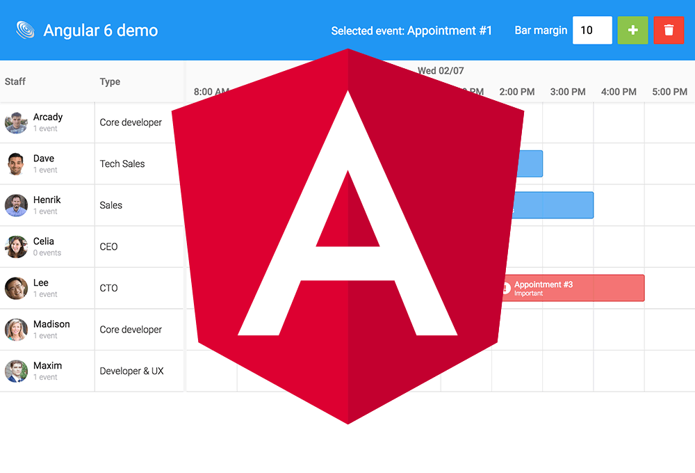Select Henrik's avatar photo

pos(17,205)
